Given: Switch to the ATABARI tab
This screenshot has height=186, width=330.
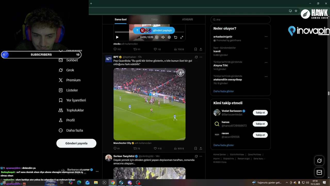Looking at the screenshot, I should 187,19.
